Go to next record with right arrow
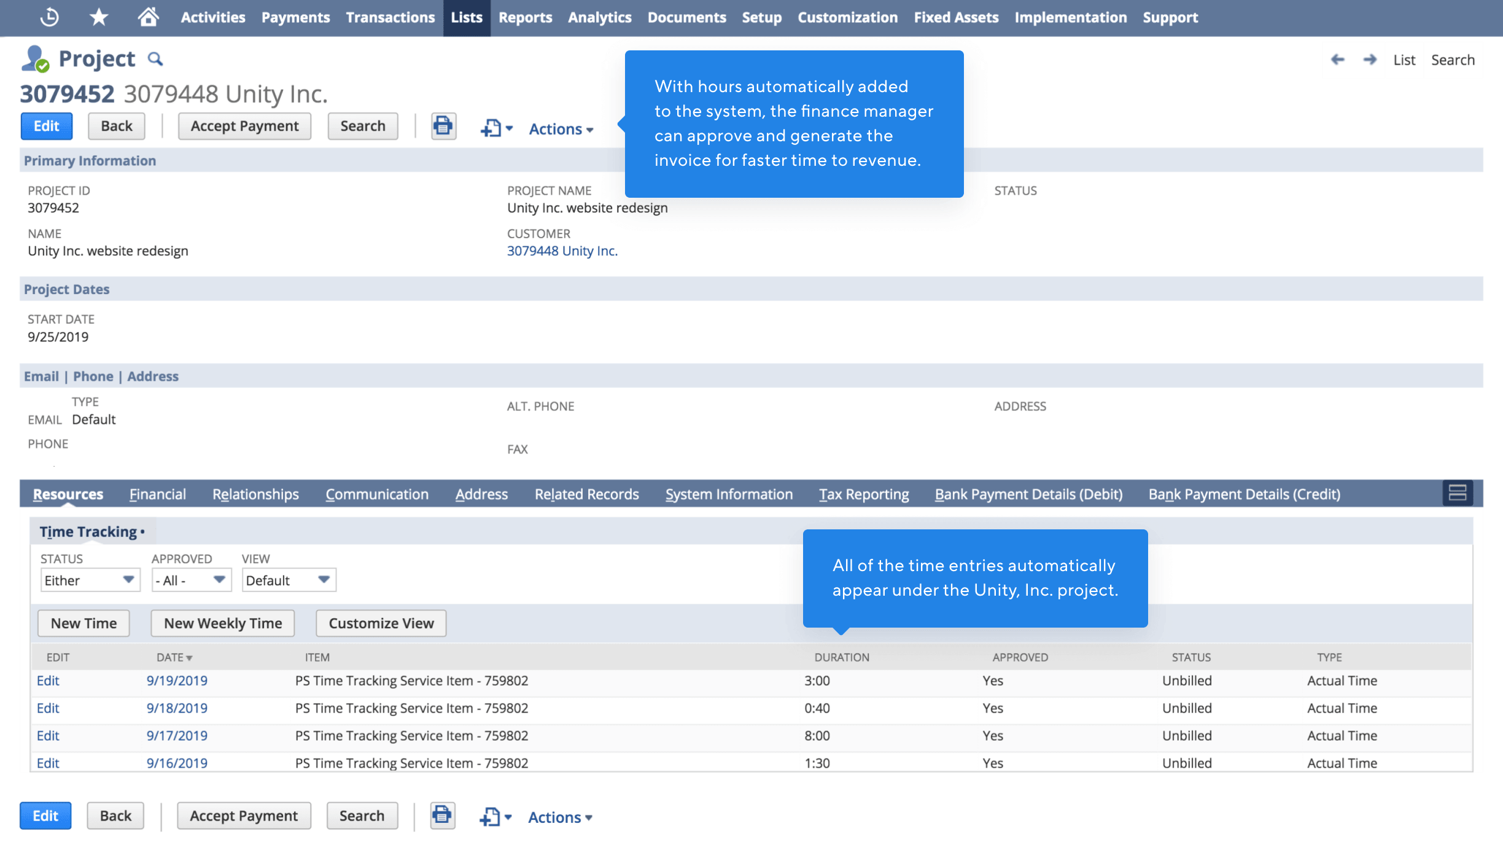This screenshot has height=845, width=1503. click(1370, 60)
